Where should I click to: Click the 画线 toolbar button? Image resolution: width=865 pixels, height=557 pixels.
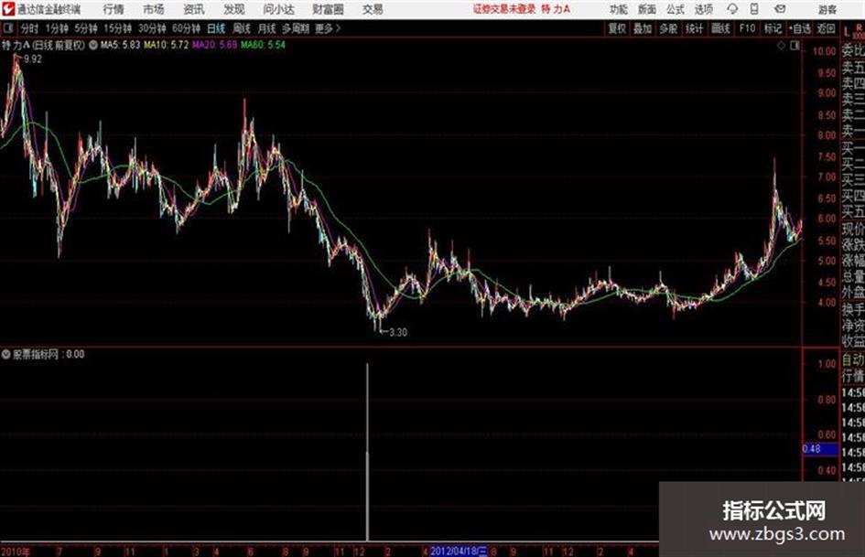(x=720, y=28)
